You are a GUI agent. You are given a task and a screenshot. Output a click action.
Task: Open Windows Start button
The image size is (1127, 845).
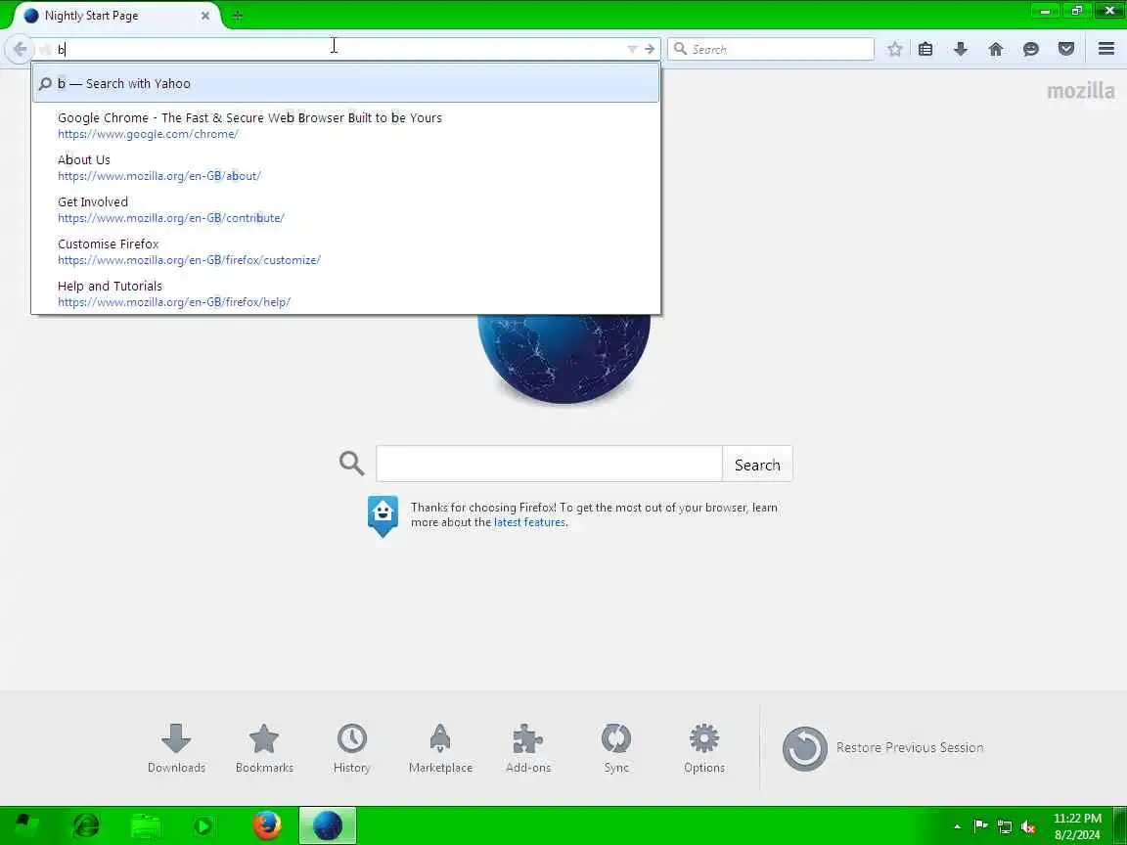pos(27,825)
